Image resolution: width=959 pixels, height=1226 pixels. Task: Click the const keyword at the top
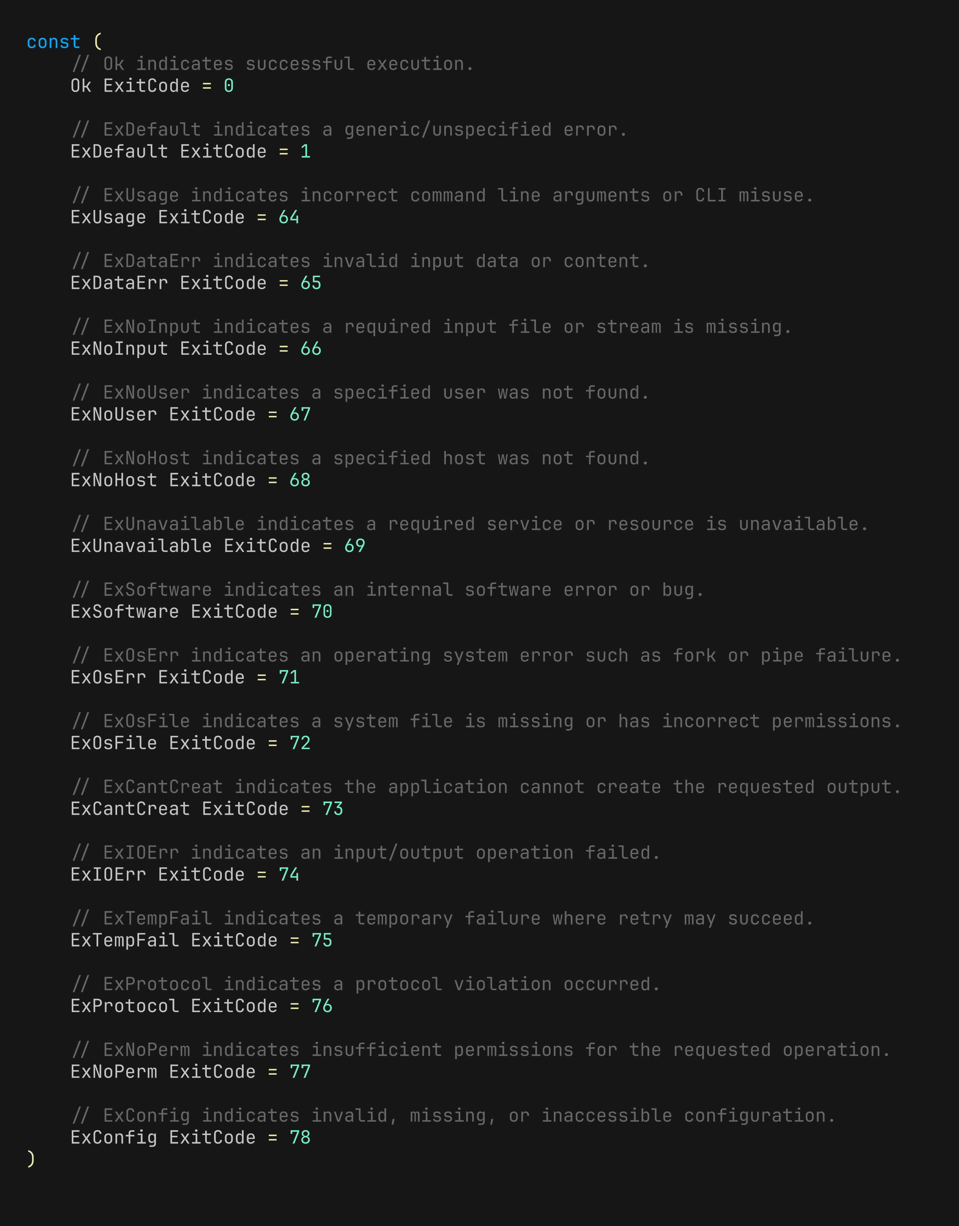pos(53,42)
